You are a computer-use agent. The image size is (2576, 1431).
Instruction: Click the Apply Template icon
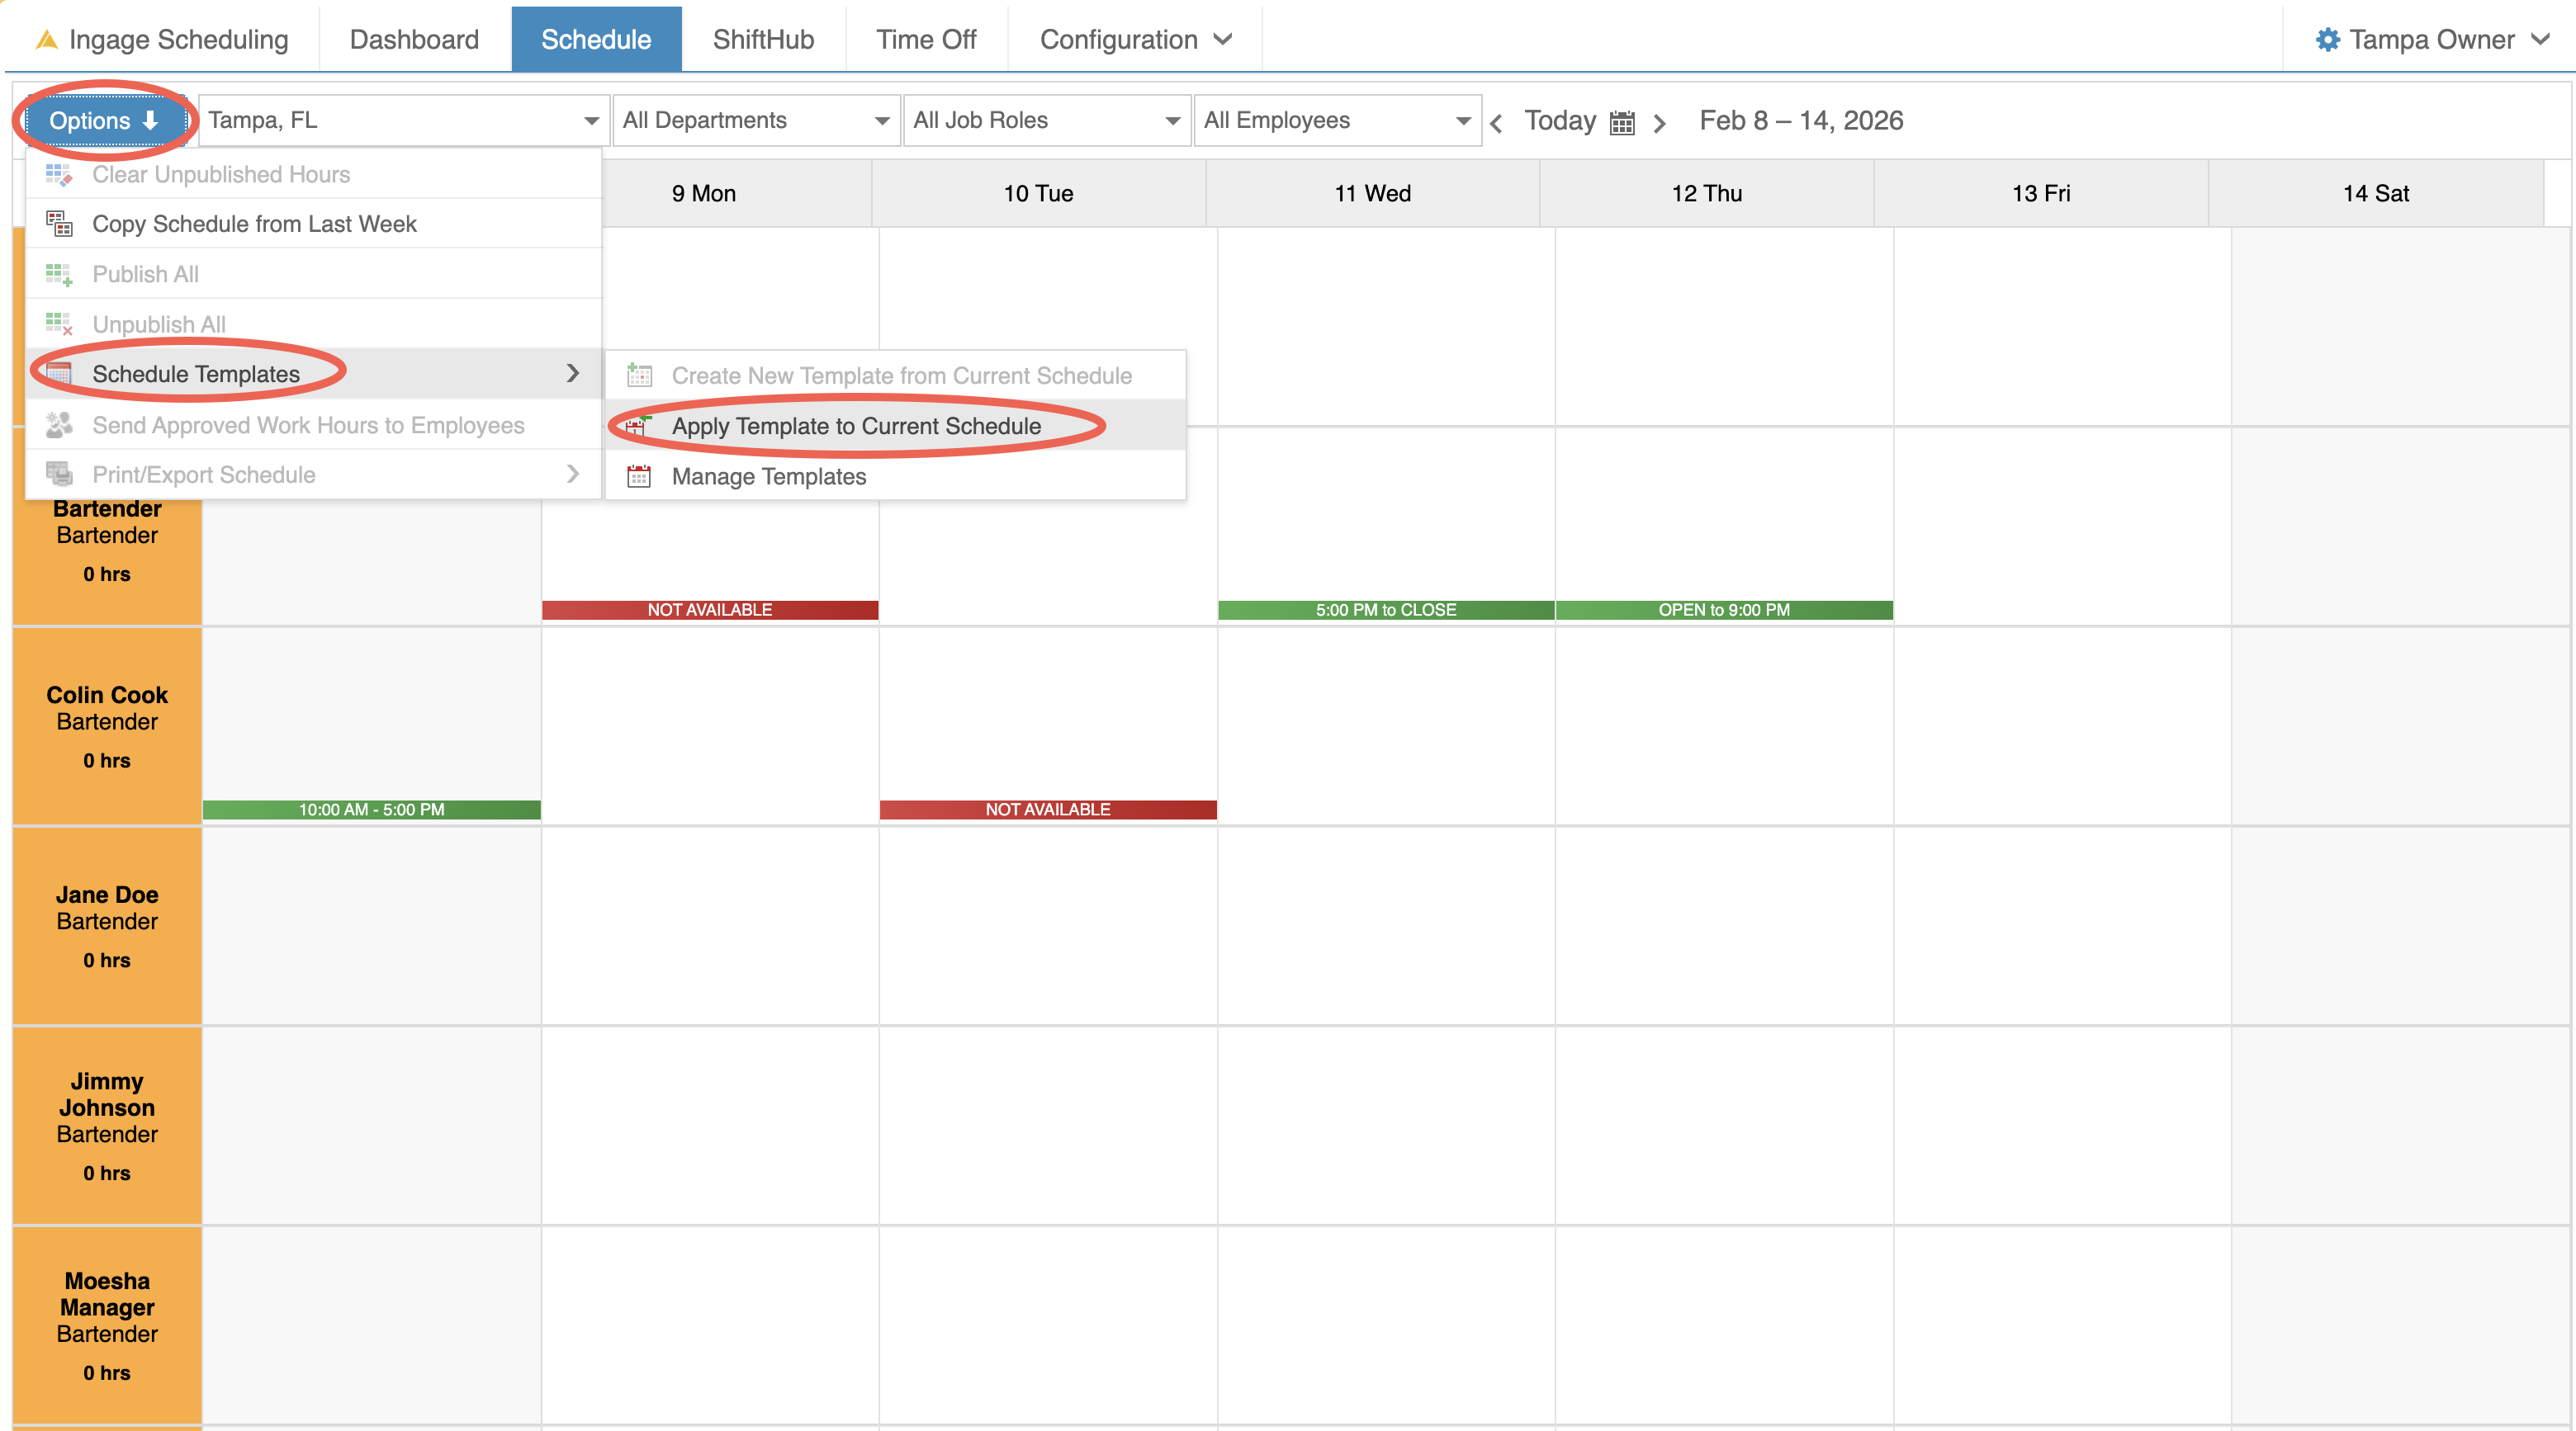[638, 427]
